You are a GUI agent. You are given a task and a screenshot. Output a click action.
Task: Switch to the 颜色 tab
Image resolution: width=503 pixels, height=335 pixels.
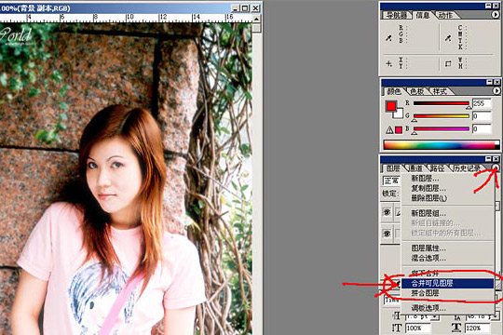[394, 91]
